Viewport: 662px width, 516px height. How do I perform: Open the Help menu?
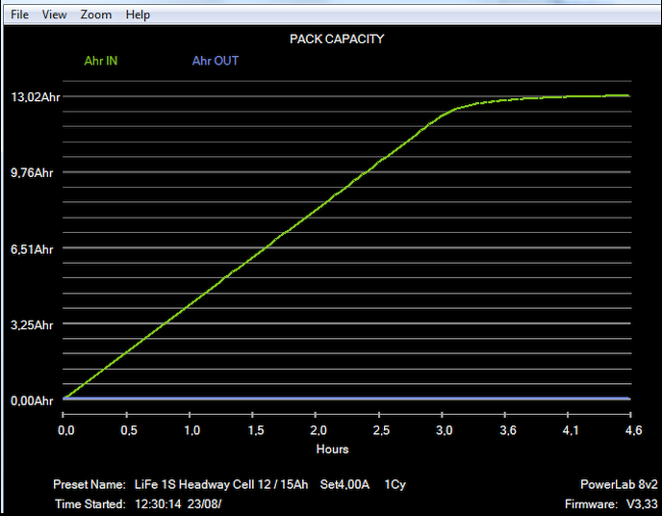[x=138, y=14]
